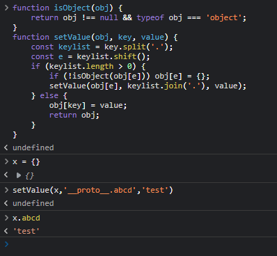The width and height of the screenshot is (277, 256).
Task: Click the keylist.shift() code line
Action: tap(90, 56)
